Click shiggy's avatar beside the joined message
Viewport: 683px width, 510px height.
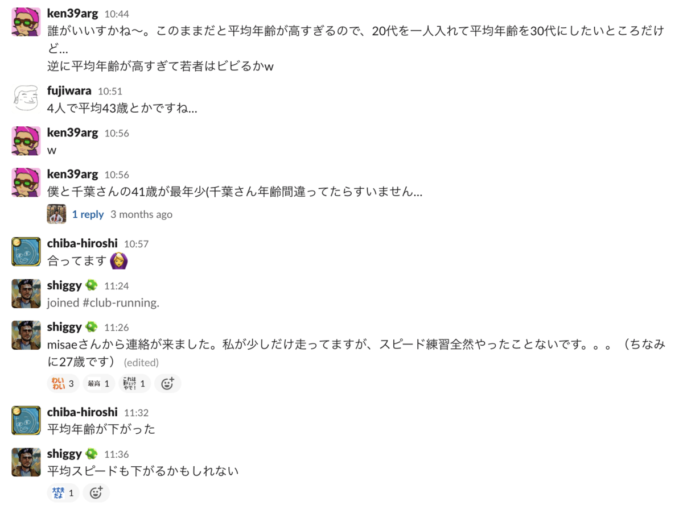tap(26, 293)
